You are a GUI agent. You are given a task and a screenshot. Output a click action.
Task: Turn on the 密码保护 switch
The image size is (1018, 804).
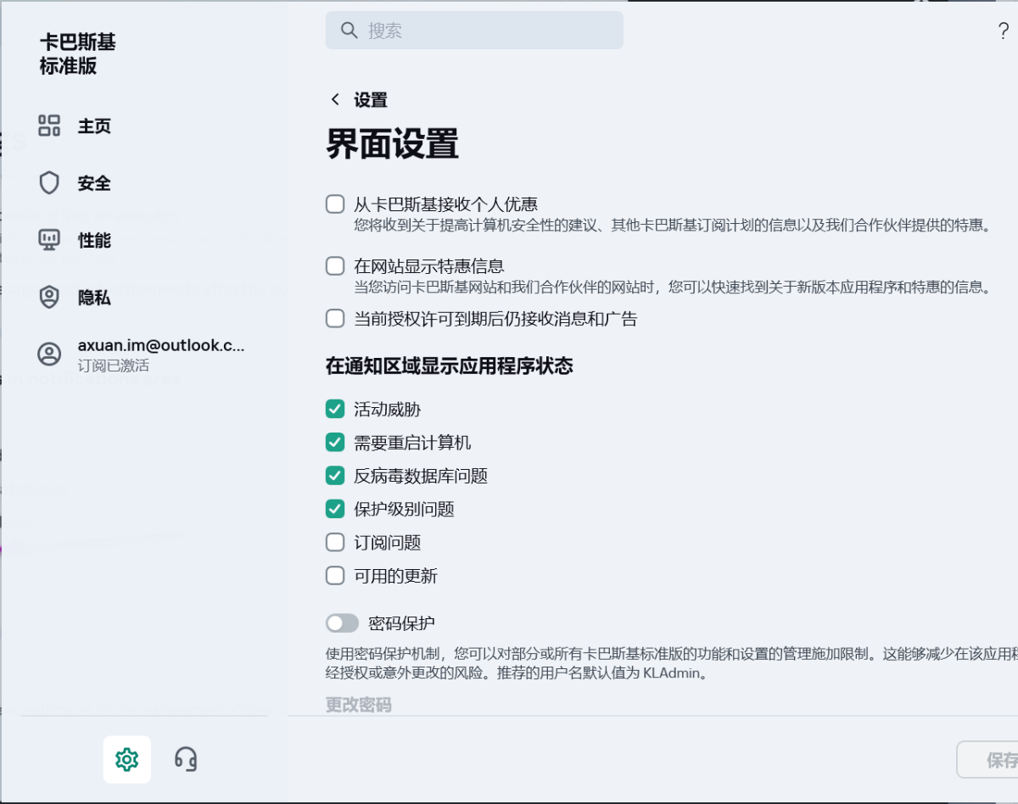tap(343, 623)
